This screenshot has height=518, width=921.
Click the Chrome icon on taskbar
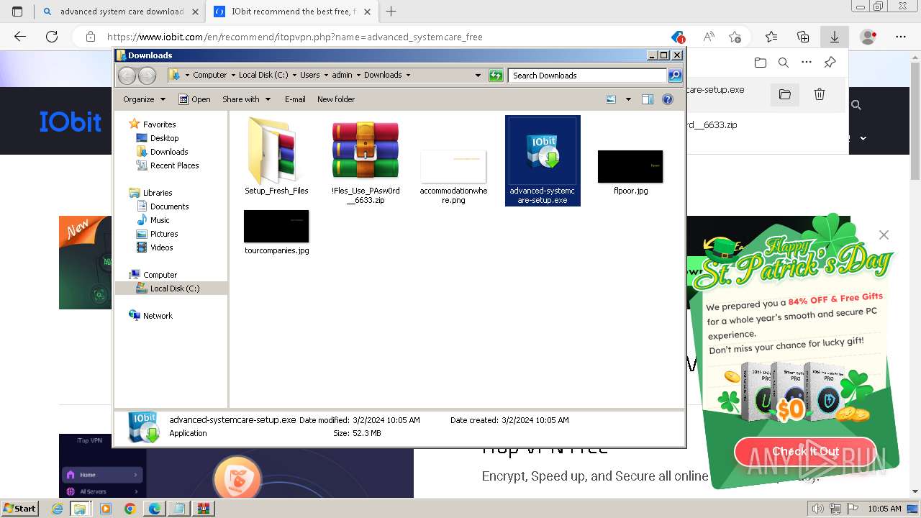130,509
